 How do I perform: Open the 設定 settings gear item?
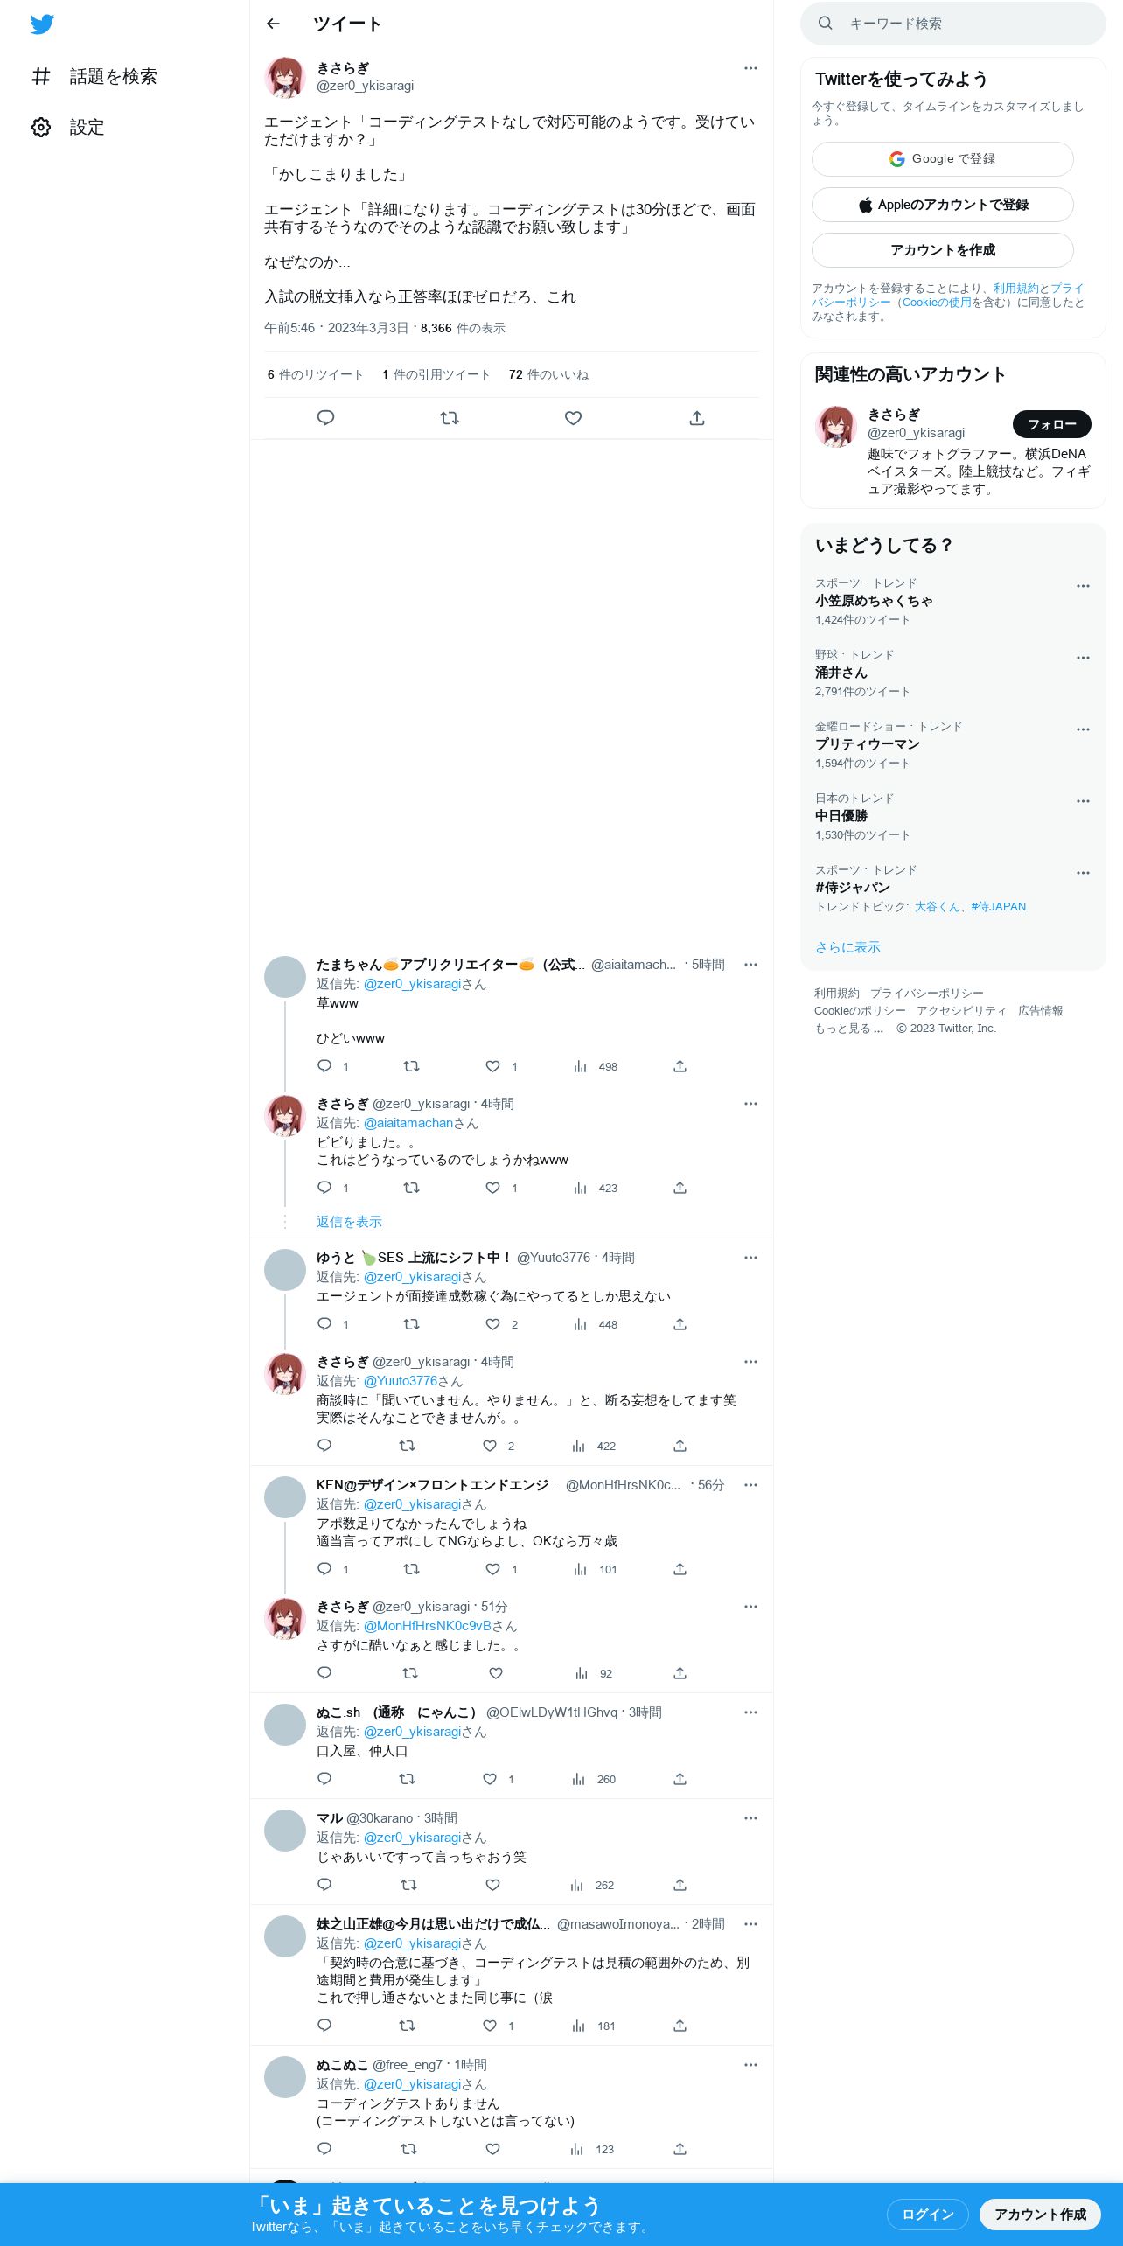click(x=68, y=128)
